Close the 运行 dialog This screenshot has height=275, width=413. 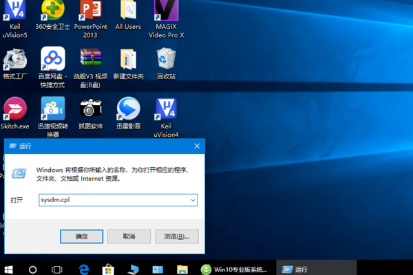197,146
